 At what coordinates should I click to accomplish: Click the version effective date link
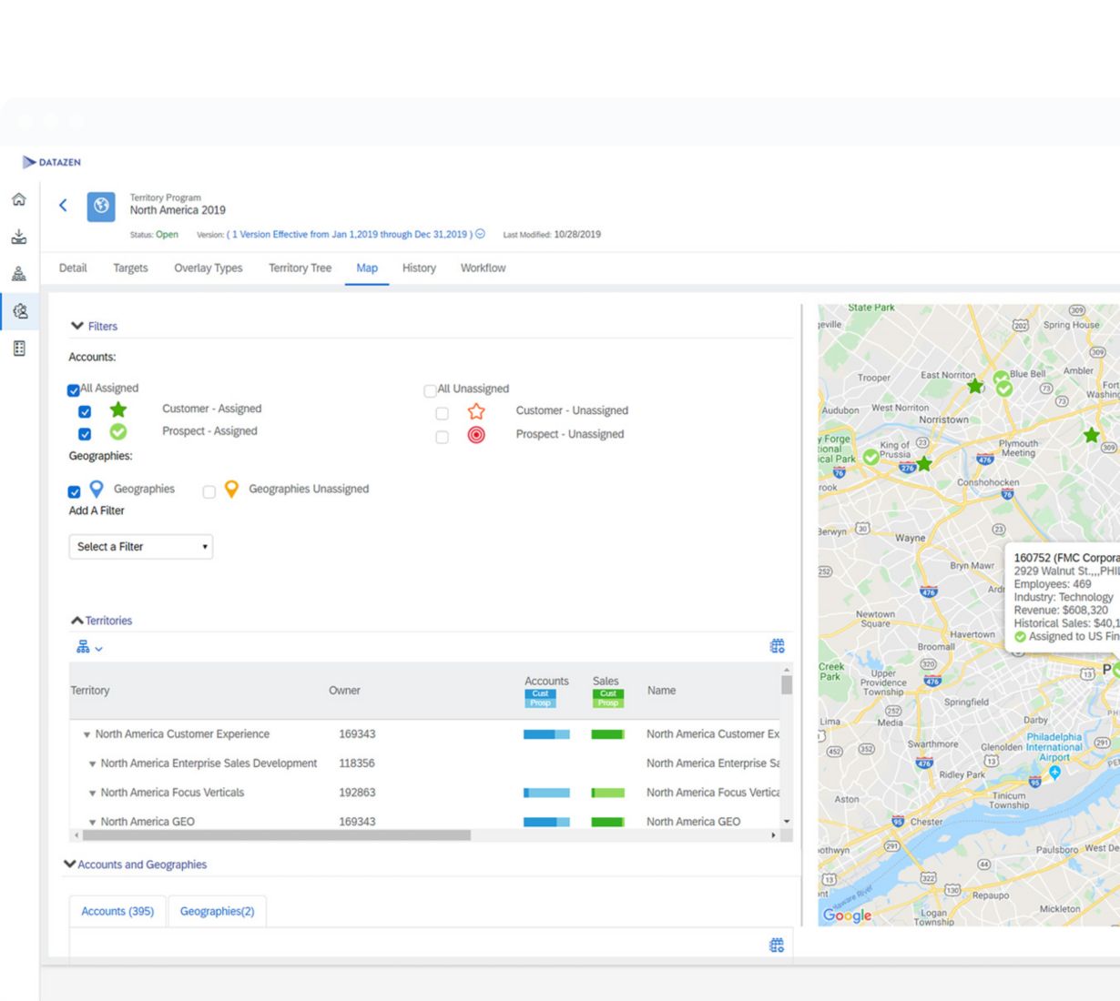click(351, 235)
